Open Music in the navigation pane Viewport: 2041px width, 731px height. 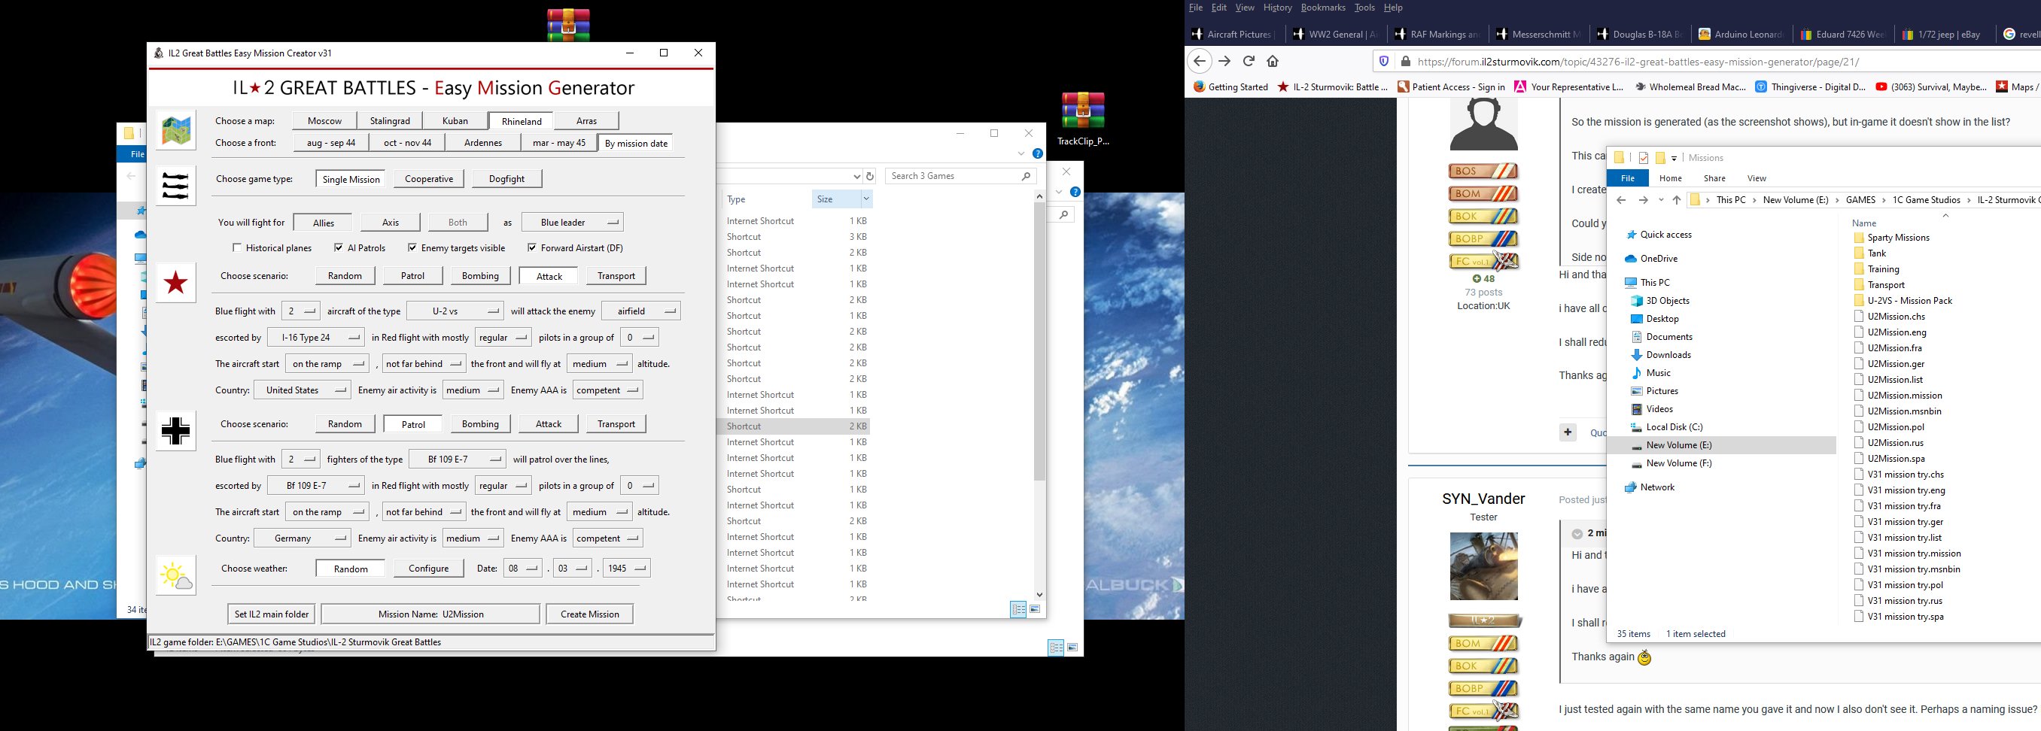1657,373
